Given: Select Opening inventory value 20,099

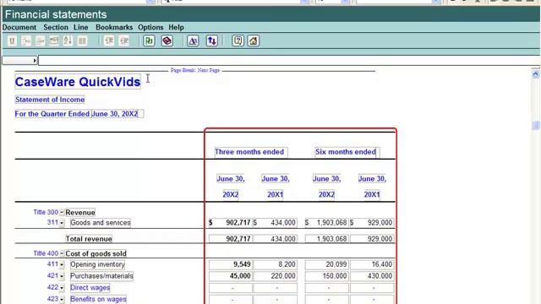Looking at the screenshot, I should (326, 264).
